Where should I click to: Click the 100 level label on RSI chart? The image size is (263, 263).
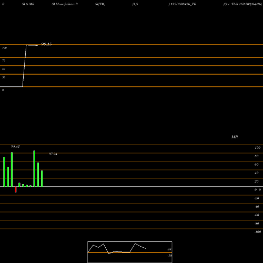pyautogui.click(x=4, y=48)
